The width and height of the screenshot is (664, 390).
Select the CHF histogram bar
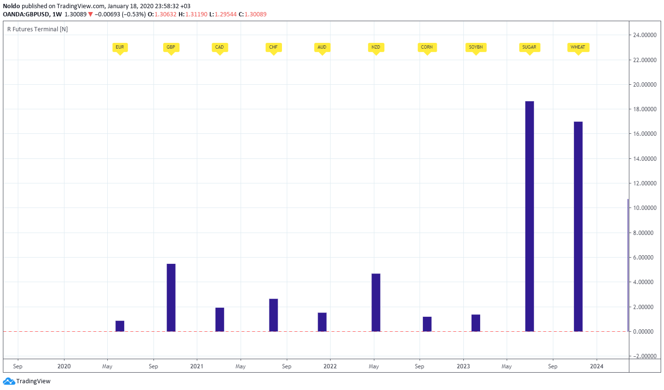(x=273, y=315)
